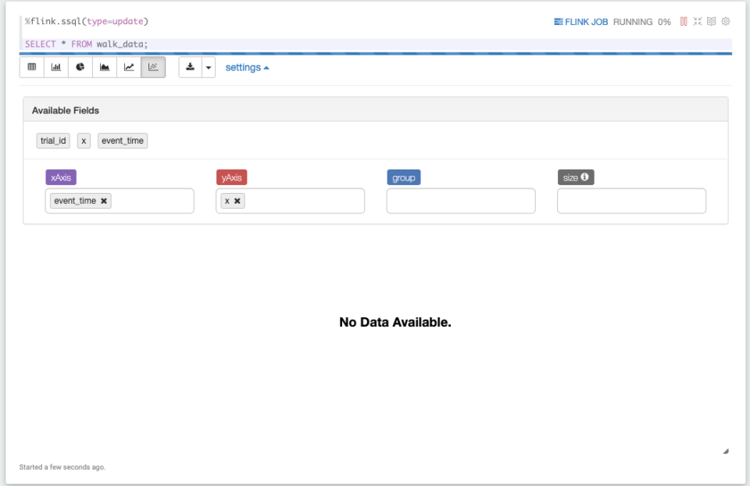This screenshot has height=486, width=750.
Task: Select the event_time field pill
Action: [x=122, y=141]
